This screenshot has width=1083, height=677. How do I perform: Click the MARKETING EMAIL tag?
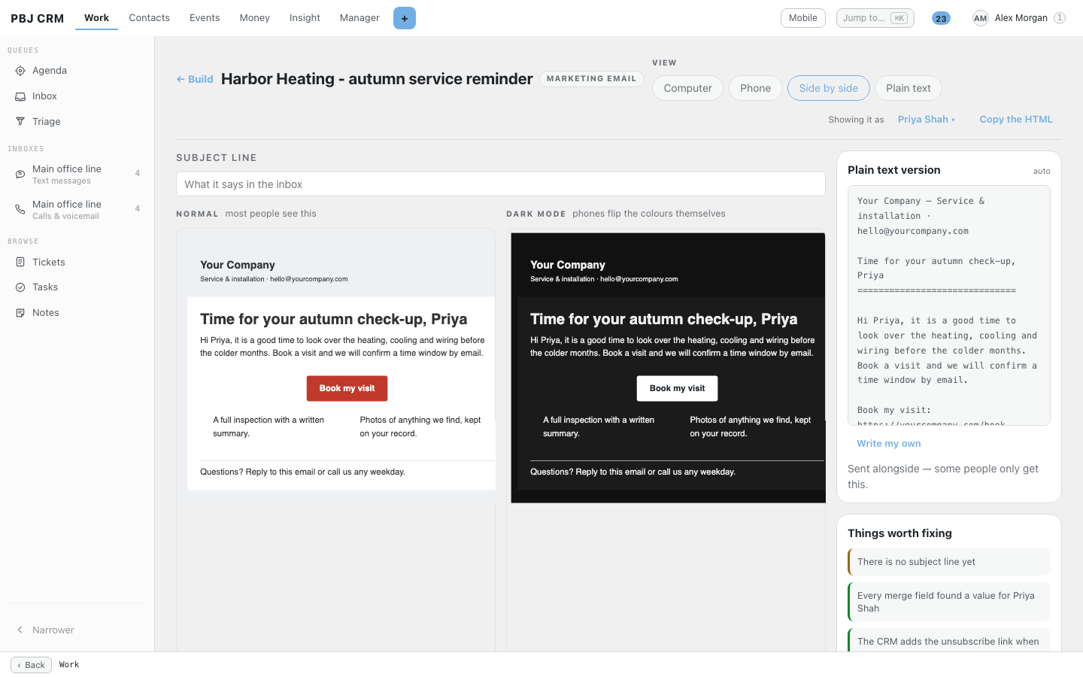click(x=591, y=78)
